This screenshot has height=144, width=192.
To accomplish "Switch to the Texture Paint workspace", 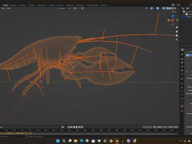I will click(42, 5).
